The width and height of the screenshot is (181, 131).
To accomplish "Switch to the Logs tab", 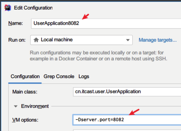I will coord(84,76).
